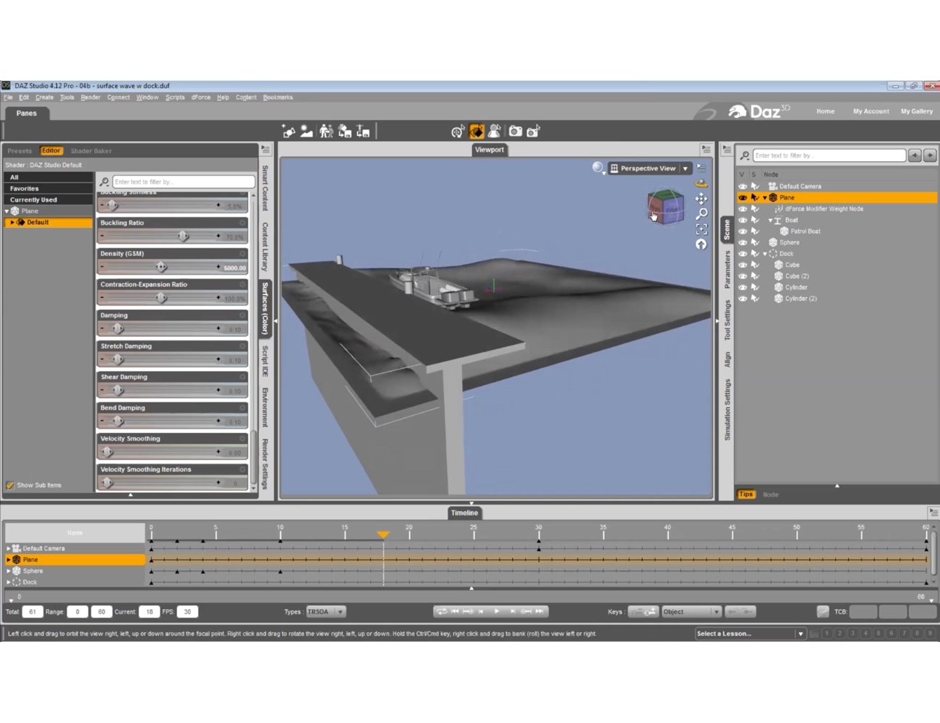Toggle visibility eye for Default Camera

tap(743, 186)
